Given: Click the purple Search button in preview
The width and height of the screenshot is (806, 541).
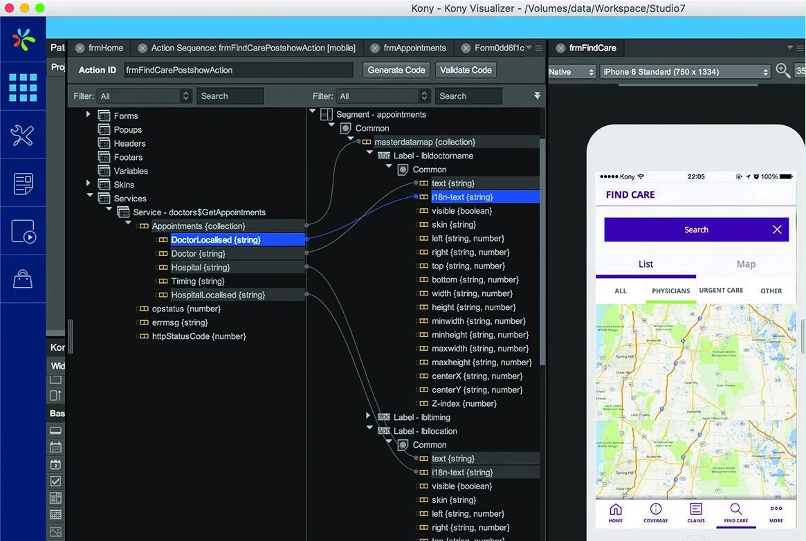Looking at the screenshot, I should tap(696, 230).
